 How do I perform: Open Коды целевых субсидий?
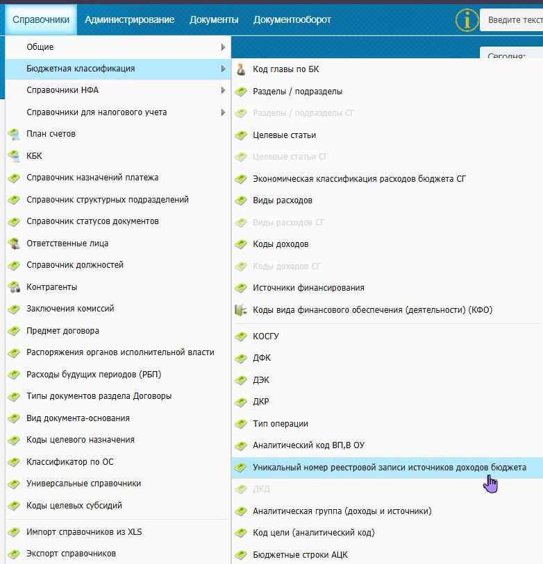pyautogui.click(x=118, y=506)
